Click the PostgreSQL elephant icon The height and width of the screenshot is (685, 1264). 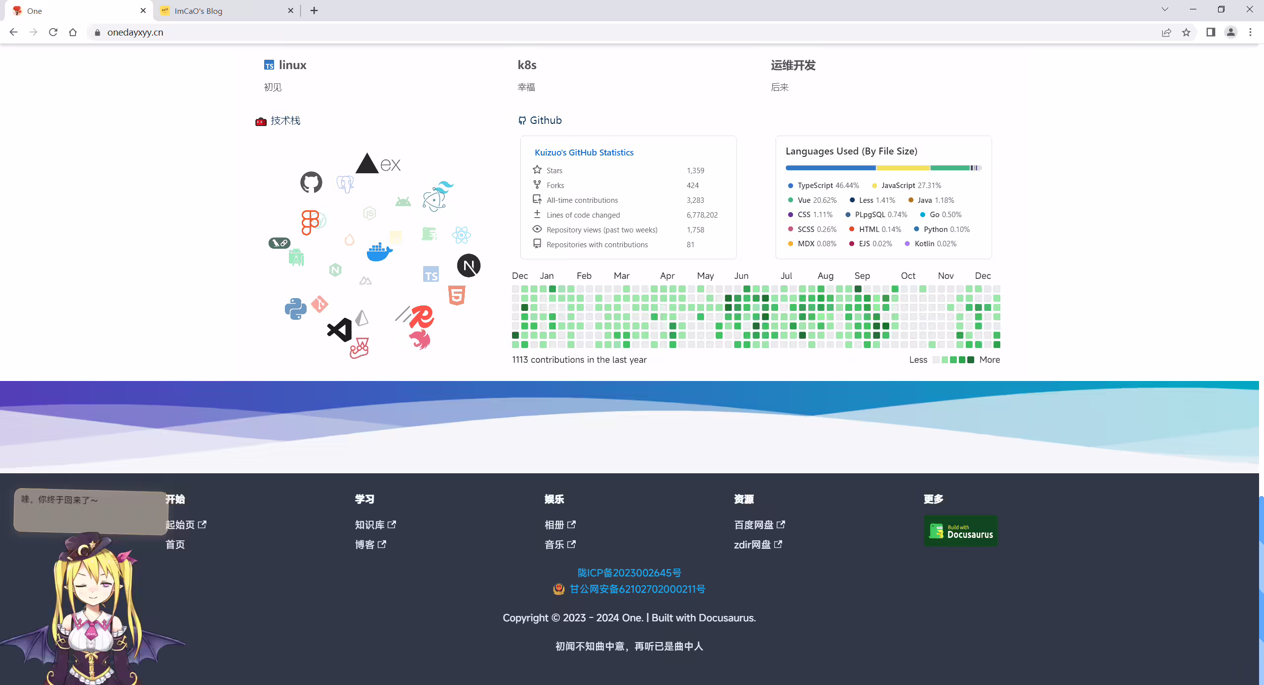tap(345, 184)
